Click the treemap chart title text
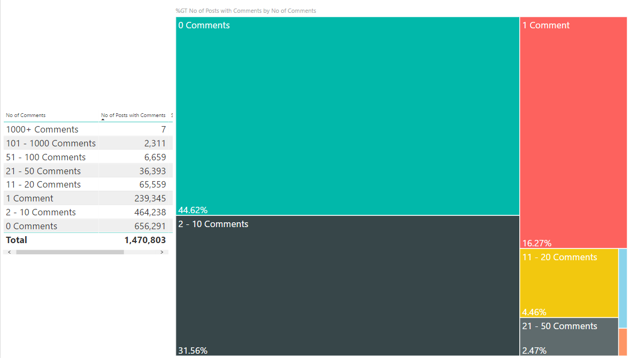Screen dimensions: 630x358 tap(246, 11)
